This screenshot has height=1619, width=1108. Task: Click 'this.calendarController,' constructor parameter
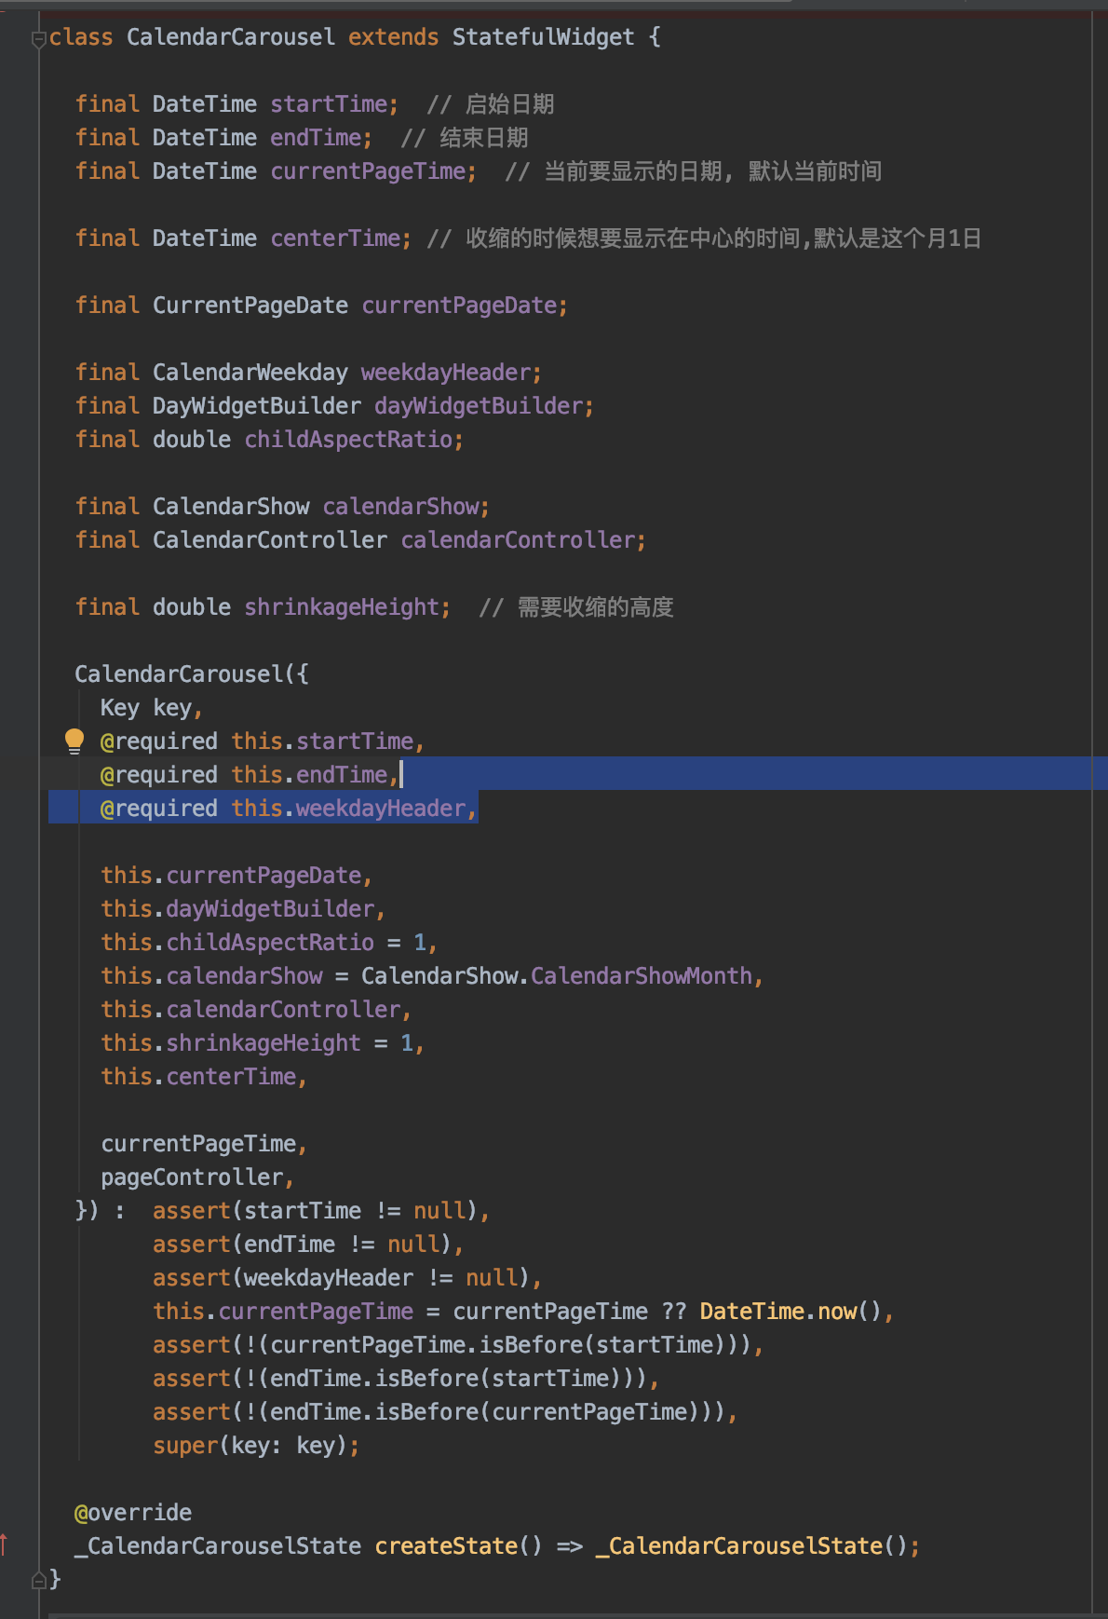(x=256, y=1010)
